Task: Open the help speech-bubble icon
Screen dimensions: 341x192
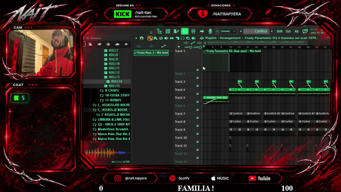Action: point(305,31)
